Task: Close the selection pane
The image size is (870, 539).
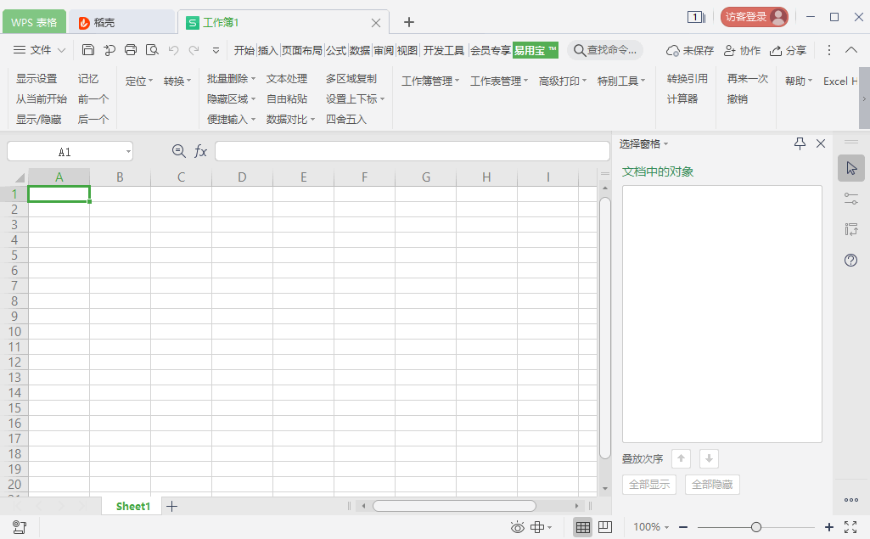Action: 821,143
